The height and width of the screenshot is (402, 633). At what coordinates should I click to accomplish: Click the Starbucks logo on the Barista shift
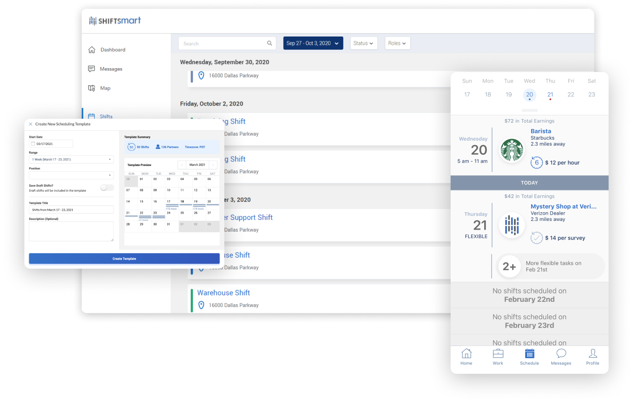(511, 150)
